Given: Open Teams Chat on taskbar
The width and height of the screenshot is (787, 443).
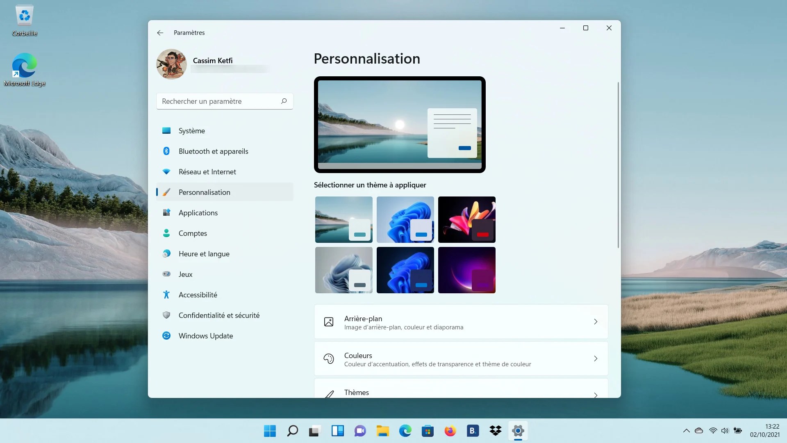Looking at the screenshot, I should [360, 431].
